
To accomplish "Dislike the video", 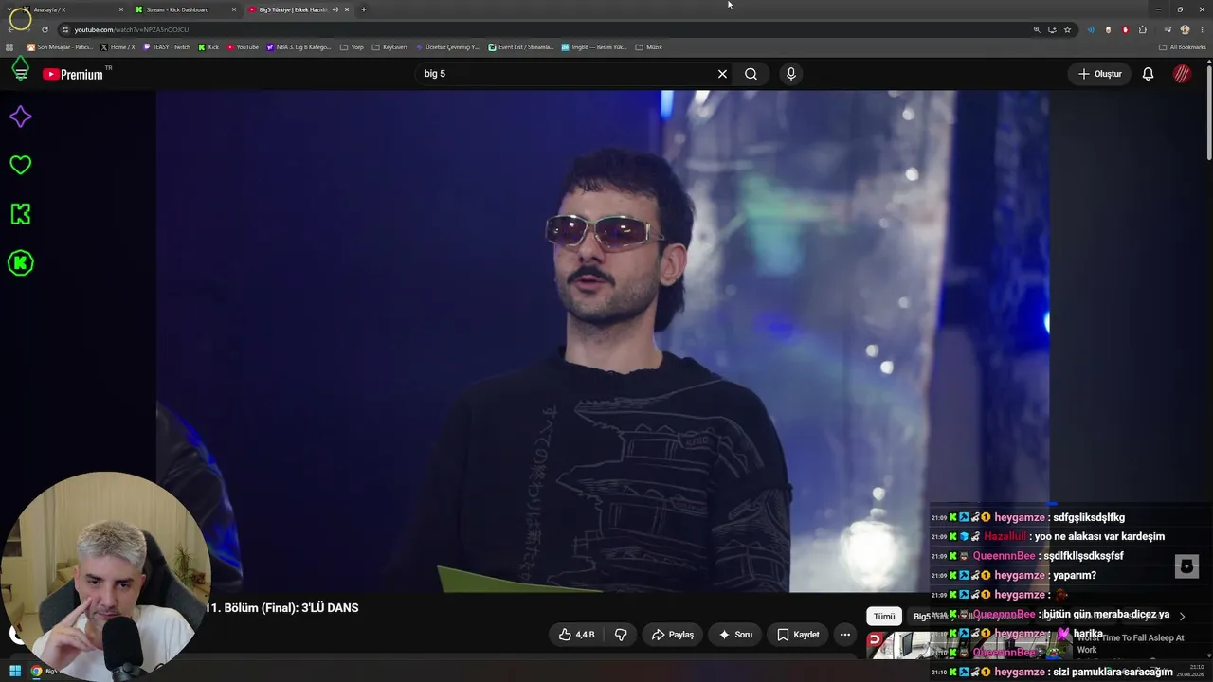I will point(621,635).
